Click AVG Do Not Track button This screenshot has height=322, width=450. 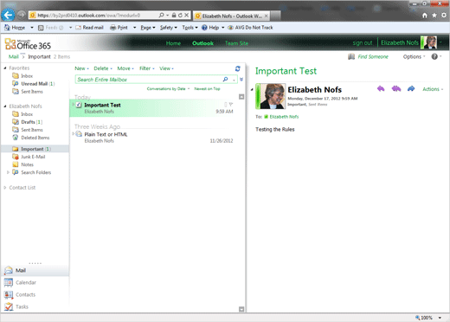point(250,28)
